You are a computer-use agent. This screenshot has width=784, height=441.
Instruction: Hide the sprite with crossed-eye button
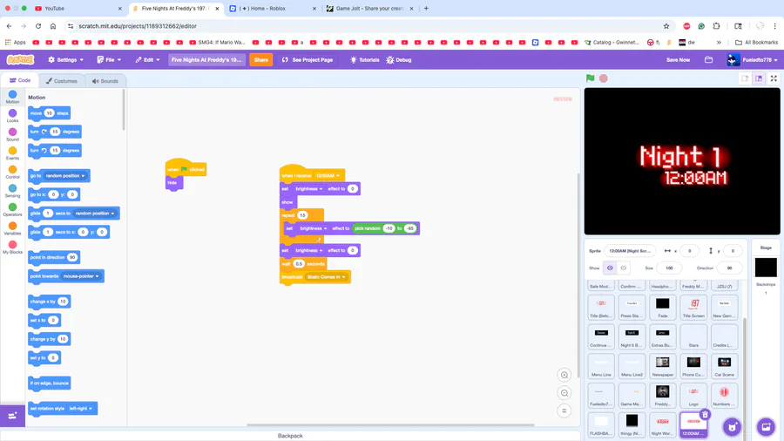[x=624, y=268]
